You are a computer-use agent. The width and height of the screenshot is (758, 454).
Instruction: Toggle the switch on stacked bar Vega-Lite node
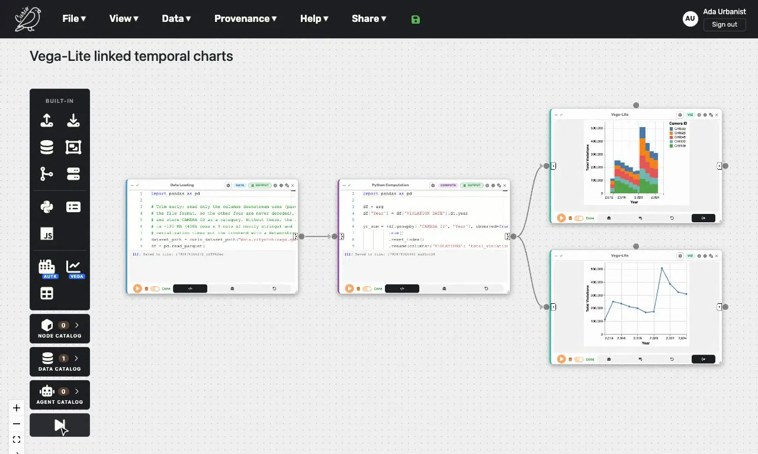tap(579, 218)
